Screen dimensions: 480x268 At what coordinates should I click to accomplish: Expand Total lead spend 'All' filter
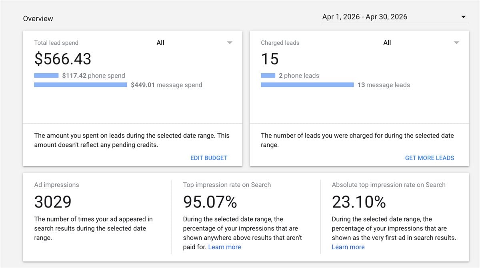pyautogui.click(x=194, y=42)
